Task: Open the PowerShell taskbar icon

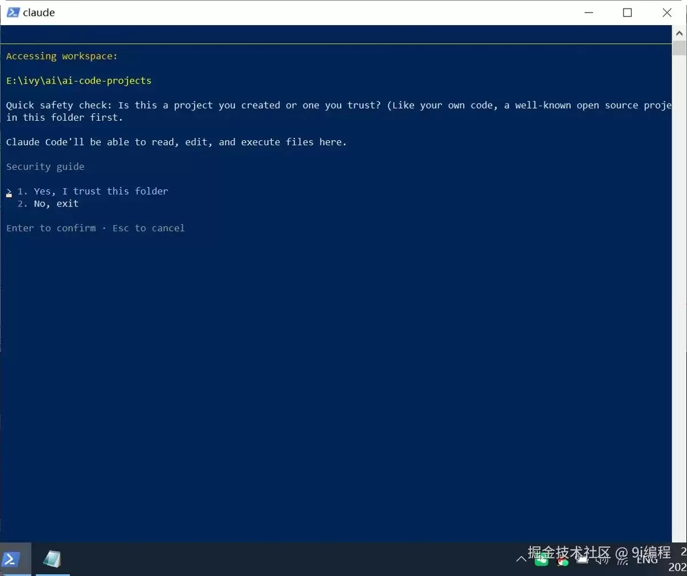Action: pyautogui.click(x=14, y=559)
